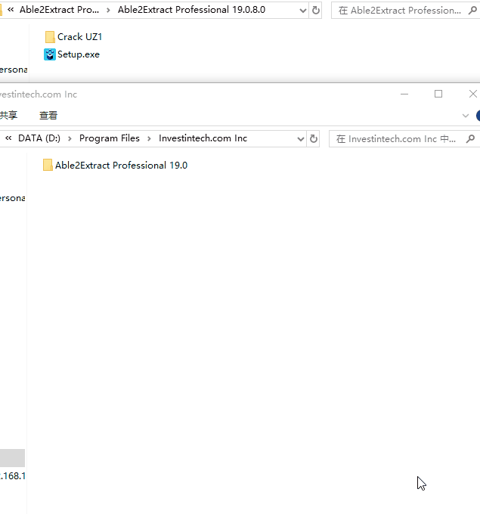Maximize the Investintech.com Inc window
This screenshot has width=480, height=514.
click(x=438, y=94)
